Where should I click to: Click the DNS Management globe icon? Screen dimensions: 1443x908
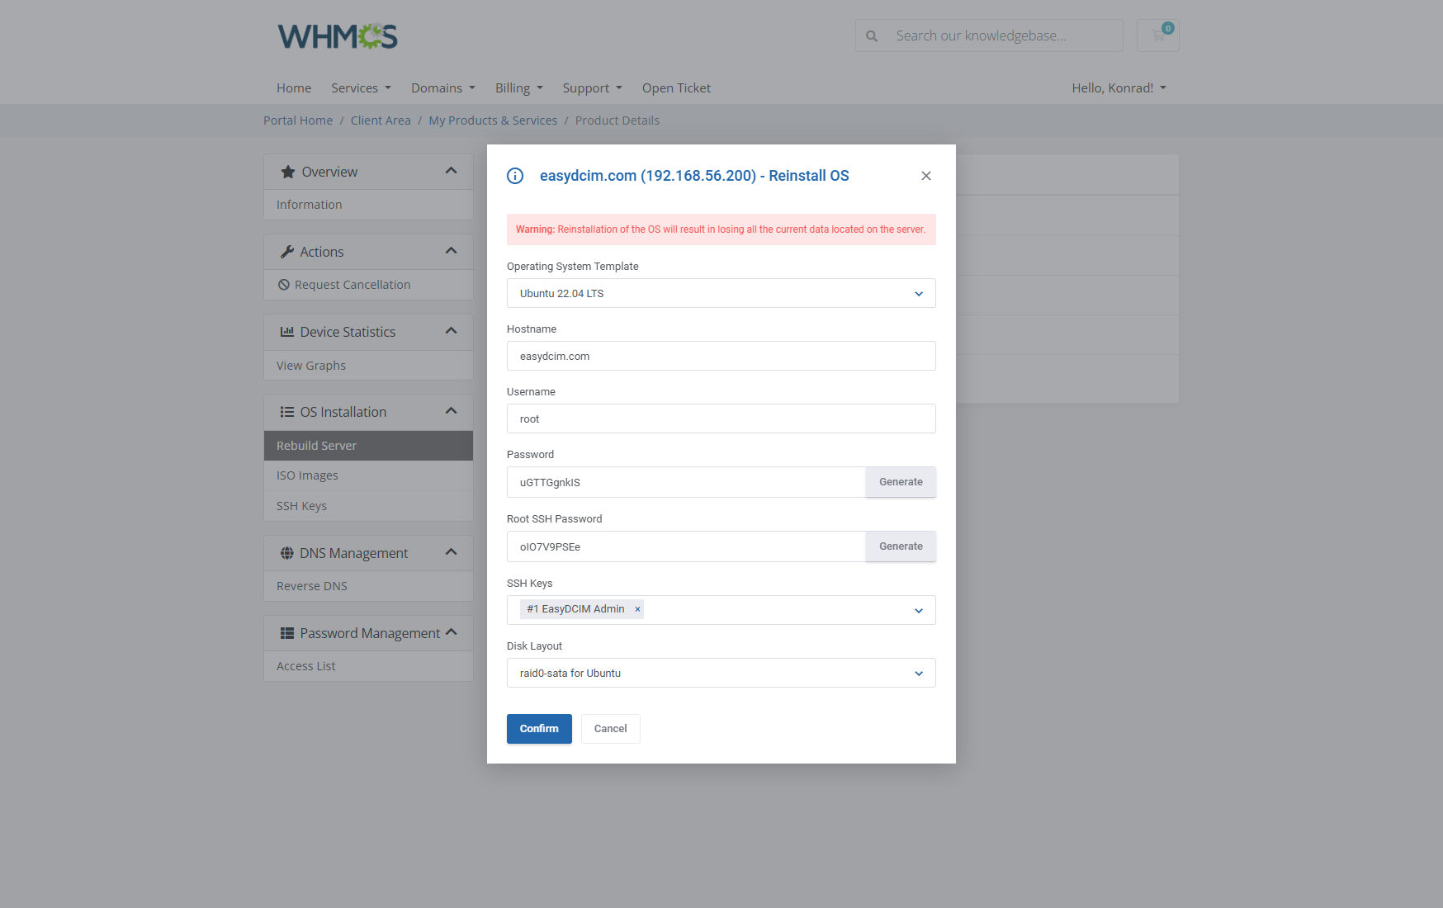click(x=287, y=553)
